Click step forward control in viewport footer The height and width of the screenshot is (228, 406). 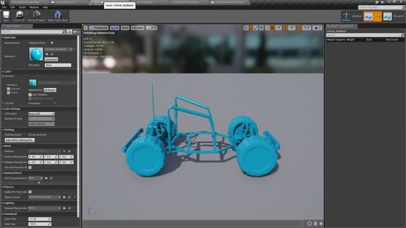[321, 224]
